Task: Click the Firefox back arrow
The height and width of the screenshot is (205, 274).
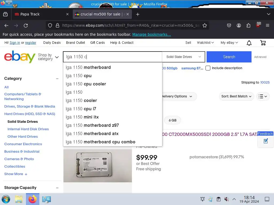Action: click(x=6, y=26)
